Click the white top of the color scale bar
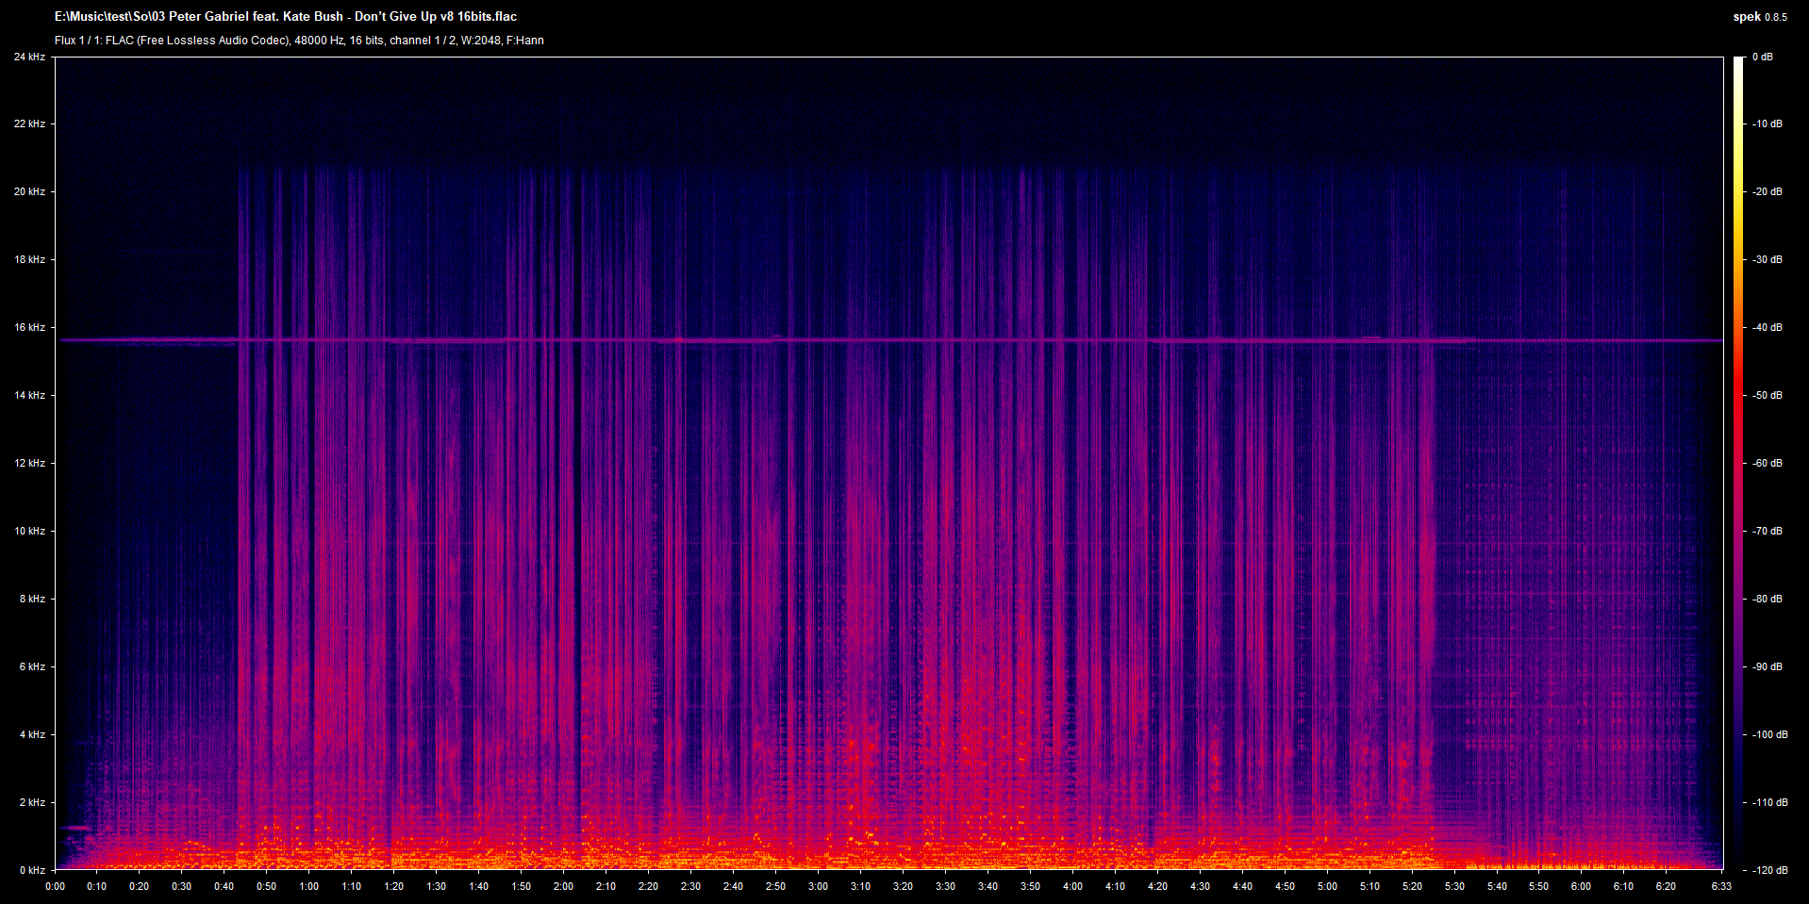The height and width of the screenshot is (904, 1809). (1738, 62)
